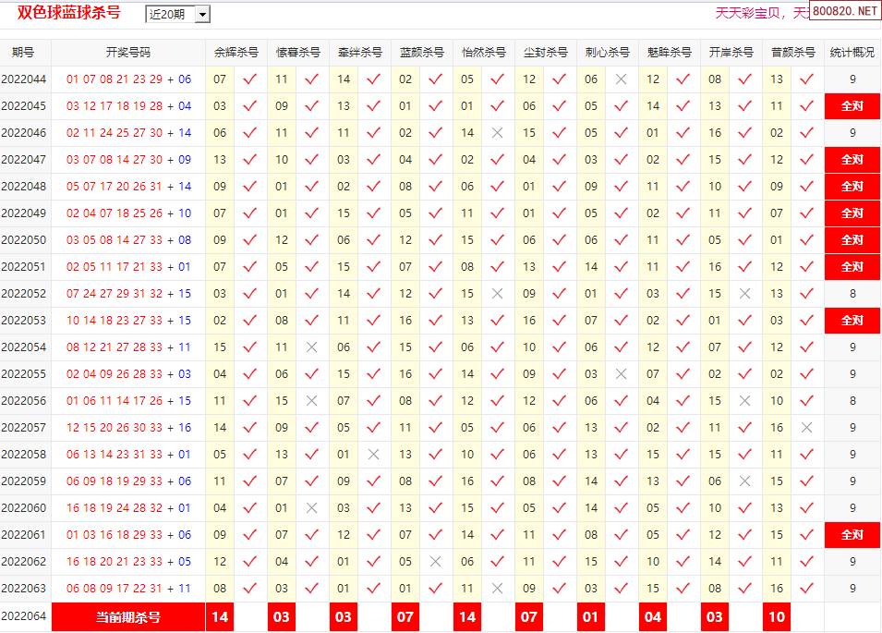Click check mark in 尘封杀号 column, row 2022050
The height and width of the screenshot is (633, 882).
(x=559, y=240)
